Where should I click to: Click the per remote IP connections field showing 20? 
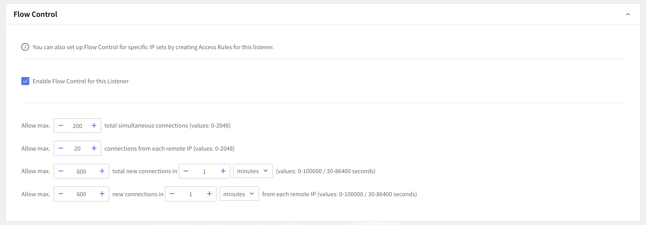[x=77, y=148]
